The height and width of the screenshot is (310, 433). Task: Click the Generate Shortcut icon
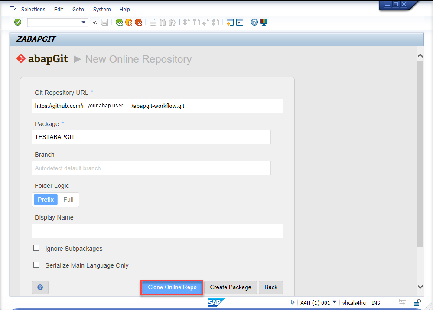[240, 23]
